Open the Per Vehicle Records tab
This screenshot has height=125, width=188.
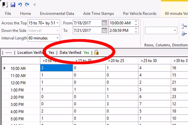pyautogui.click(x=140, y=13)
